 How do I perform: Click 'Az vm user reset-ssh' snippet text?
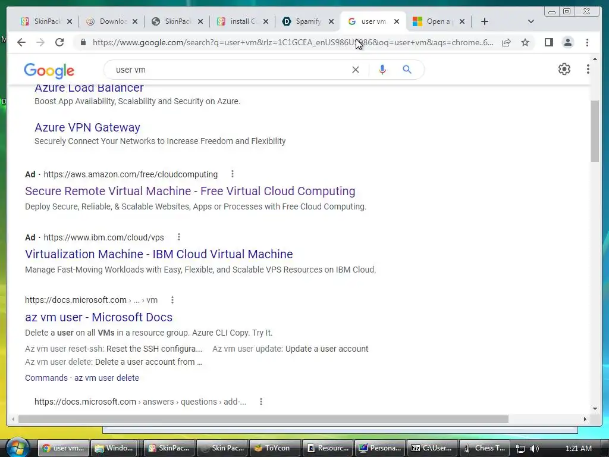[64, 349]
